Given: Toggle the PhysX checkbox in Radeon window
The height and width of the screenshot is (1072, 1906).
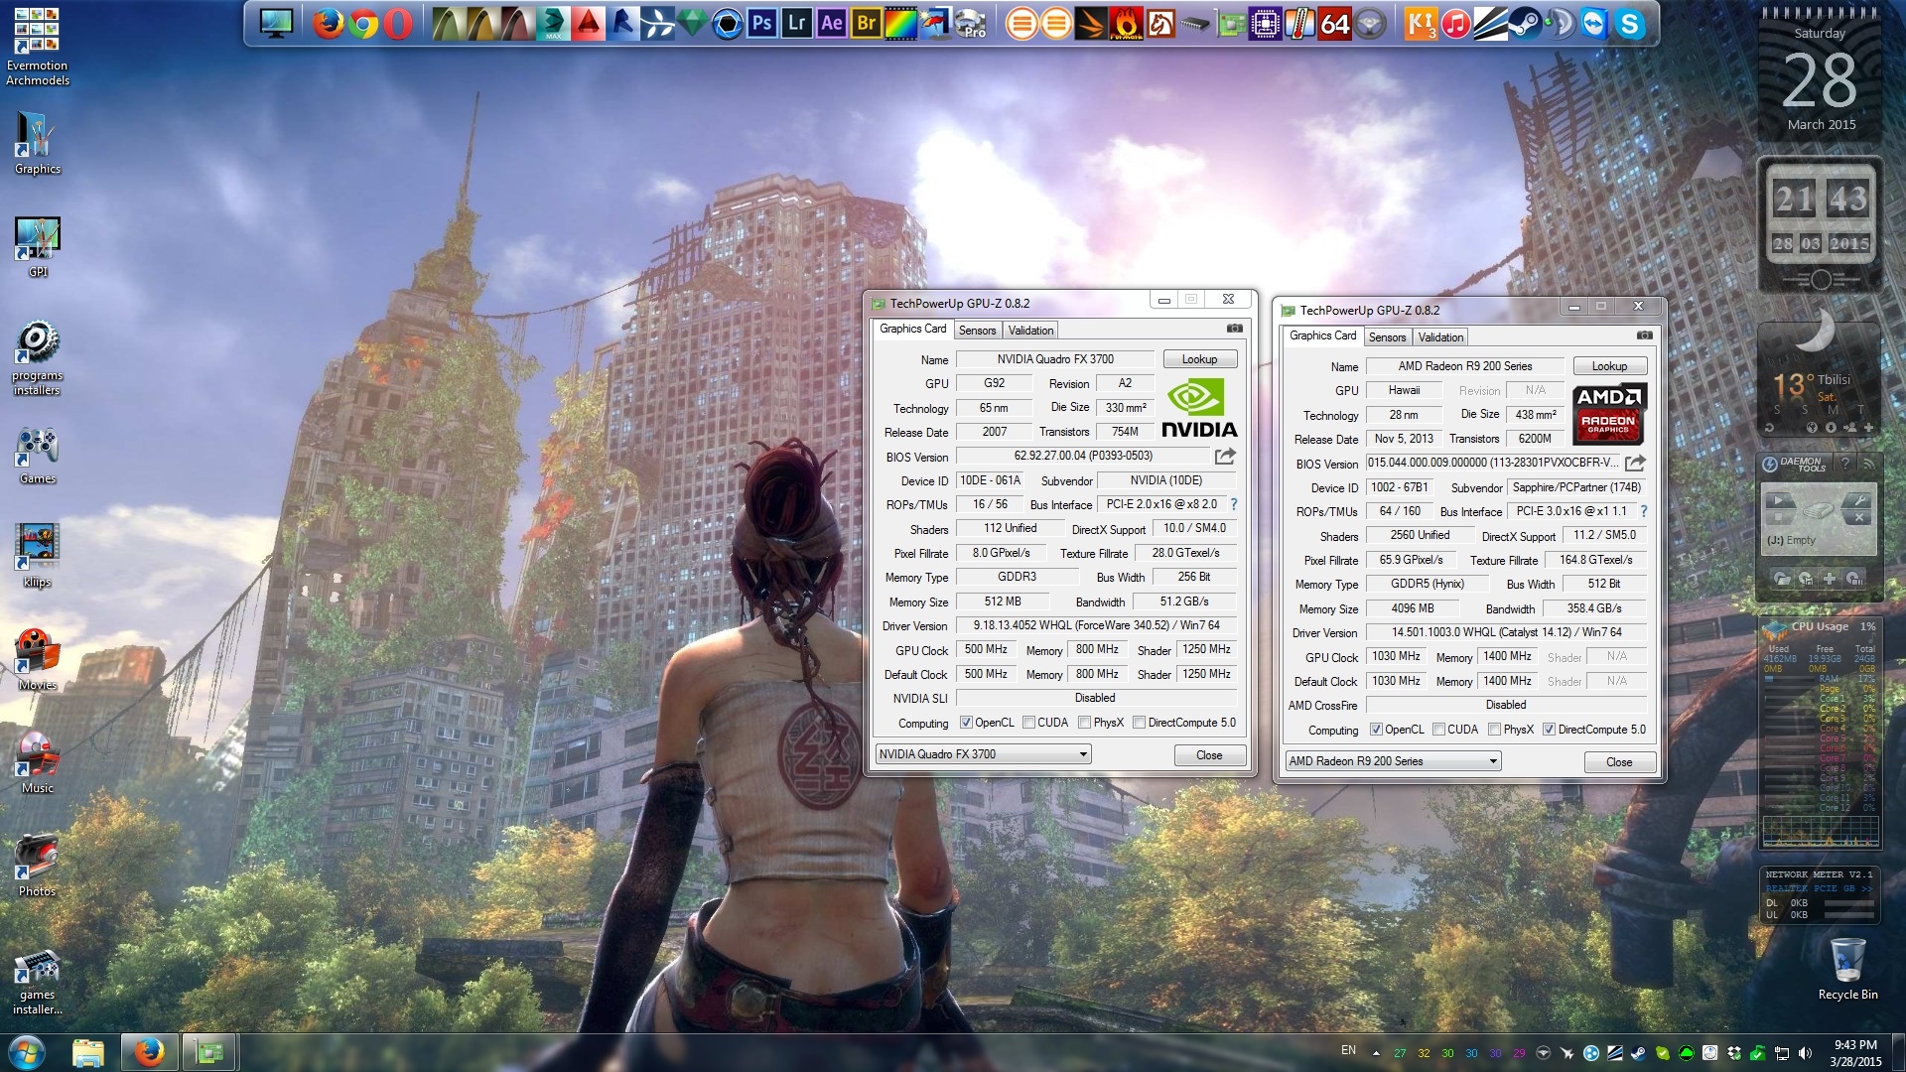Looking at the screenshot, I should [x=1495, y=730].
